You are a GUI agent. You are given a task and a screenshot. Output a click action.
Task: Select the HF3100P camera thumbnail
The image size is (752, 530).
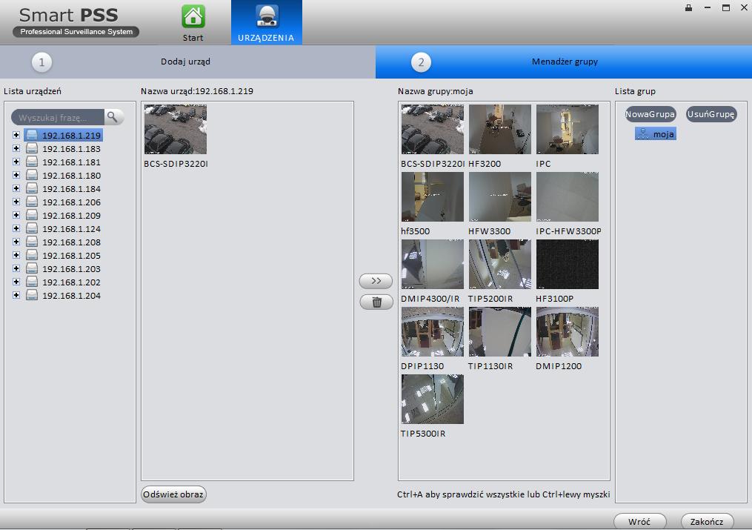click(568, 265)
